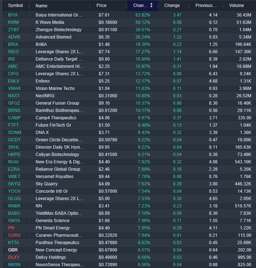Open the GFUZ ticker
This screenshot has width=256, height=268.
click(x=14, y=103)
